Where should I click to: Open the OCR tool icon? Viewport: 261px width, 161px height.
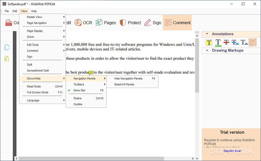click(78, 23)
